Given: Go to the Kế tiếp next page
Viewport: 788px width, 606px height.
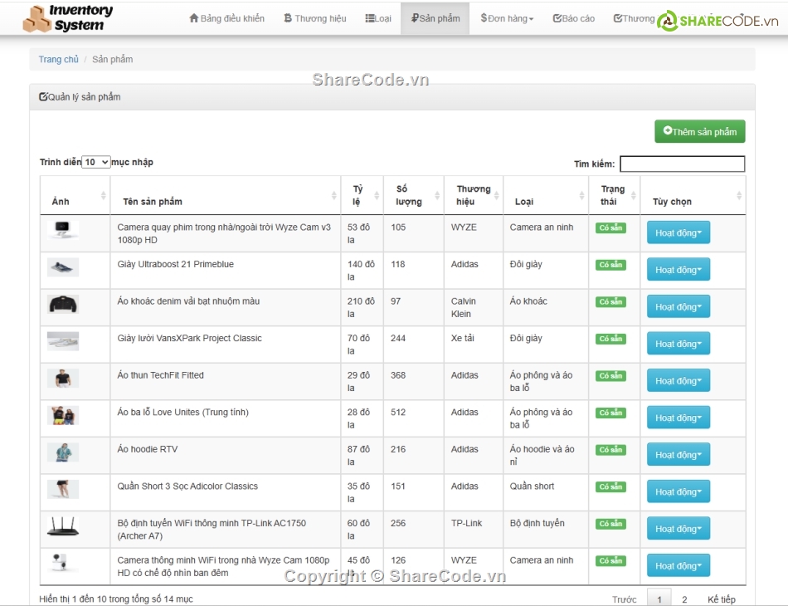Looking at the screenshot, I should [722, 599].
